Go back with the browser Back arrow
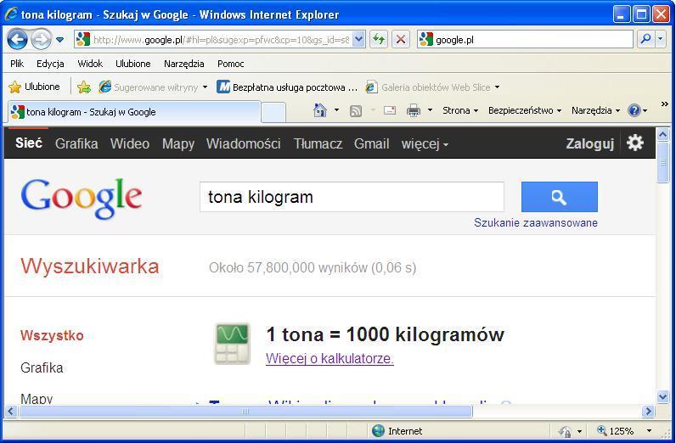This screenshot has width=676, height=443. 17,40
